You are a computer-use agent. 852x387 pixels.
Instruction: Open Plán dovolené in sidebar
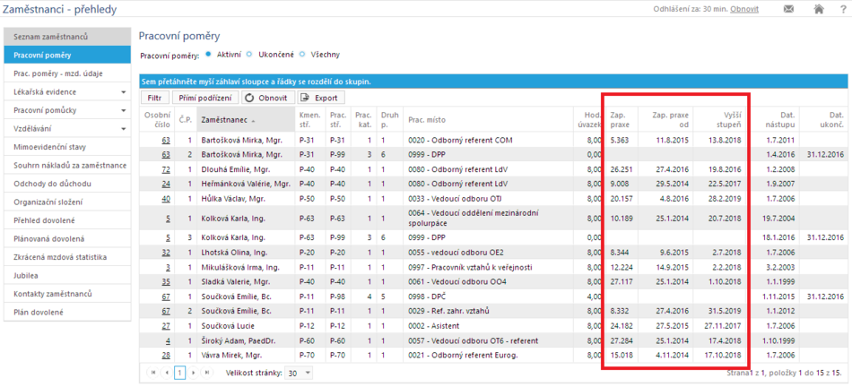pos(67,312)
